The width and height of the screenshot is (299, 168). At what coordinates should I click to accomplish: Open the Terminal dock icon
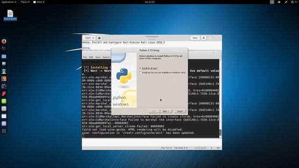tap(4, 49)
